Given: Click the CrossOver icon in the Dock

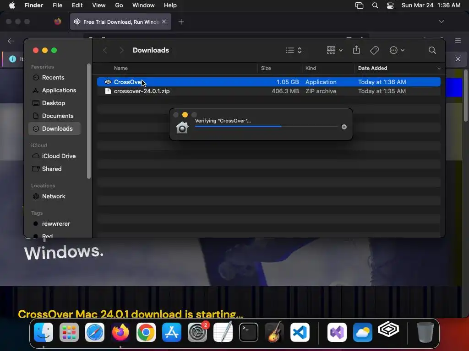Looking at the screenshot, I should tap(388, 330).
